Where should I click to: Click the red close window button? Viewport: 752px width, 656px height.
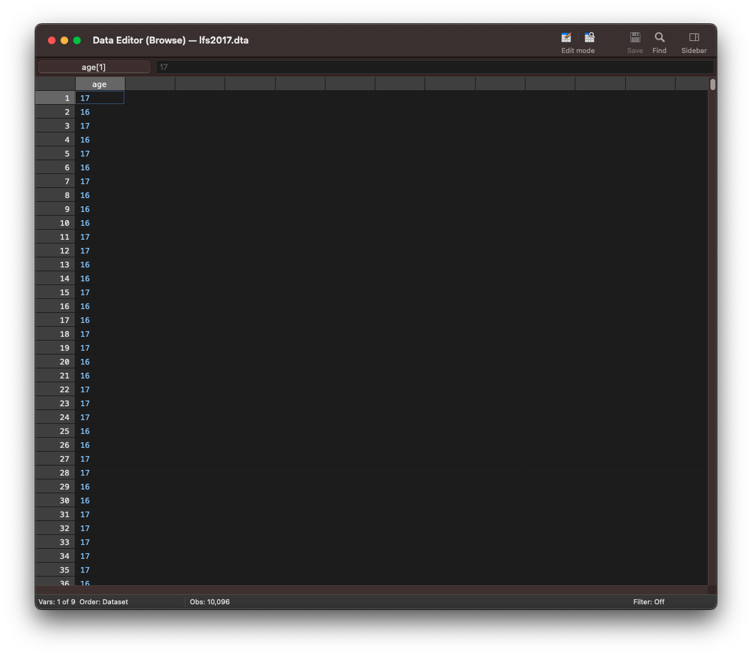click(x=52, y=40)
